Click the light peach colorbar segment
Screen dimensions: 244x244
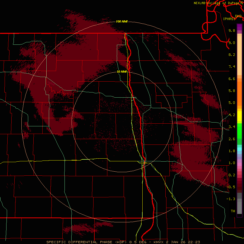(x=239, y=56)
